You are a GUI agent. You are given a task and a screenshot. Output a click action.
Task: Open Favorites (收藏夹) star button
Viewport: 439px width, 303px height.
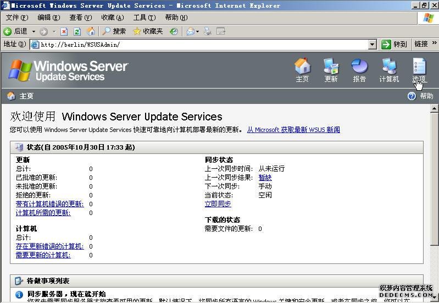148,31
